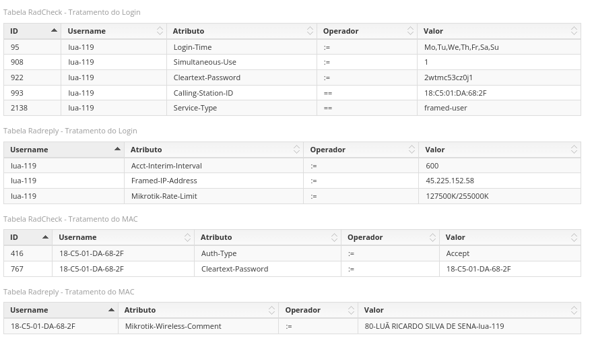592x345 pixels.
Task: Sort login RadCheck table by Atributo column
Action: click(x=242, y=31)
